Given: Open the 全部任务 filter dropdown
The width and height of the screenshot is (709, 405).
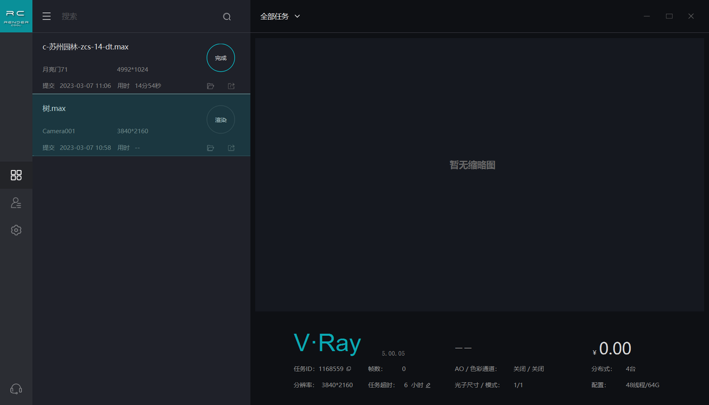Looking at the screenshot, I should (280, 17).
